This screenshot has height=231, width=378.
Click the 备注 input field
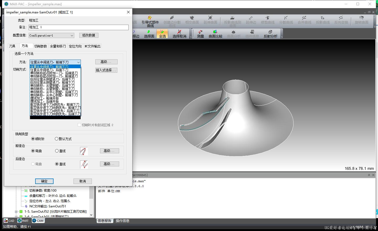(x=78, y=27)
